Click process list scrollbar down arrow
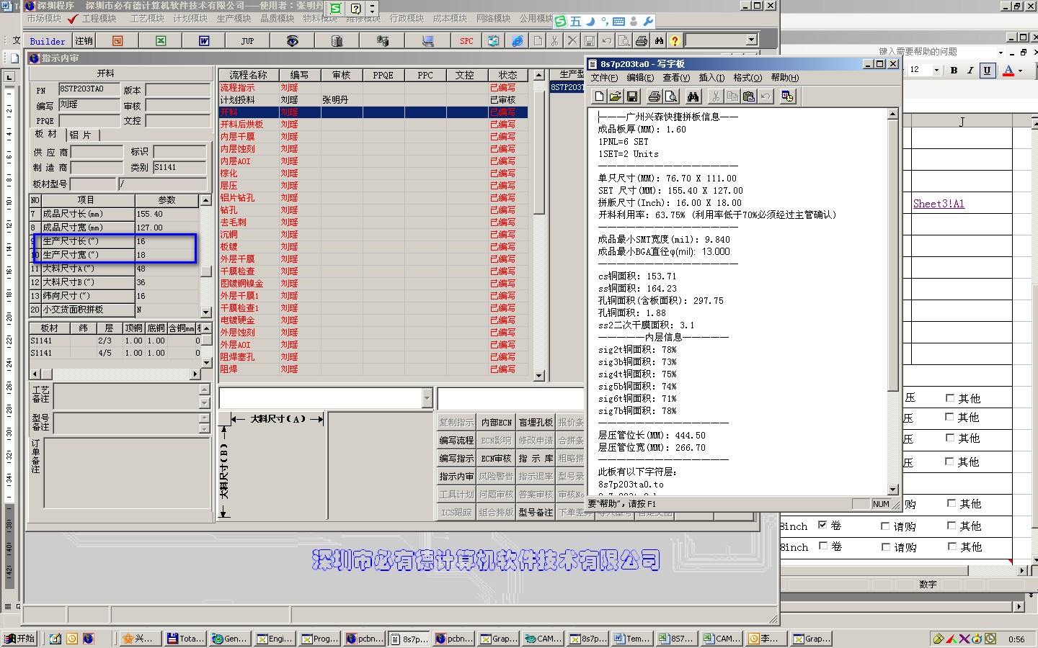The image size is (1038, 648). 538,375
